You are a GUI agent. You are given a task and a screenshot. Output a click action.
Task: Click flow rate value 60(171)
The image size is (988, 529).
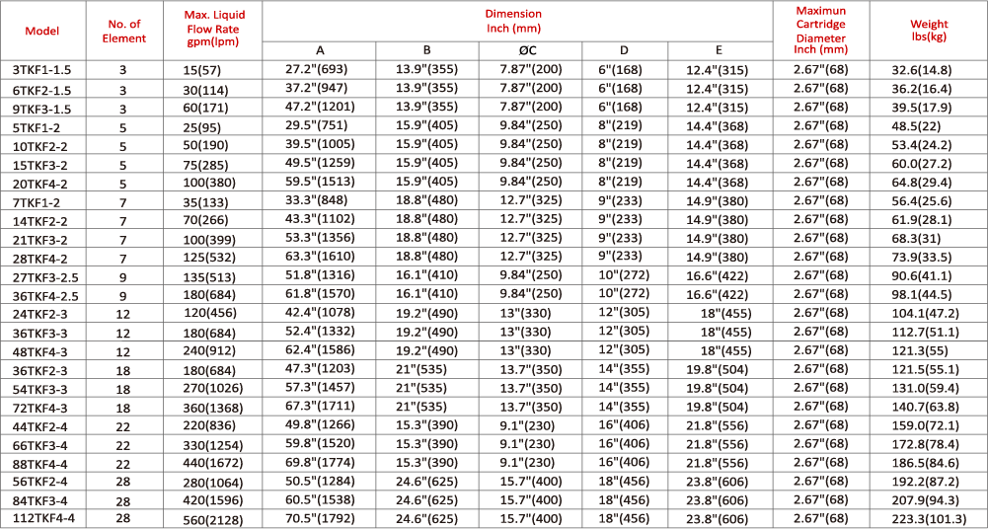206,109
